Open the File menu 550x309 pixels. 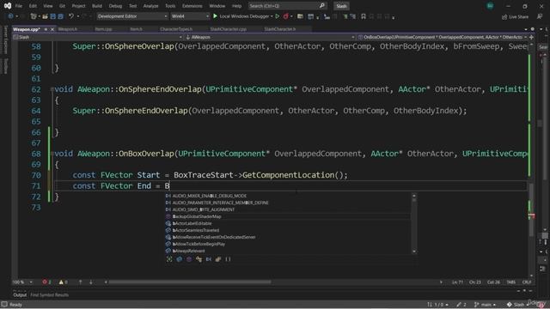(x=19, y=6)
